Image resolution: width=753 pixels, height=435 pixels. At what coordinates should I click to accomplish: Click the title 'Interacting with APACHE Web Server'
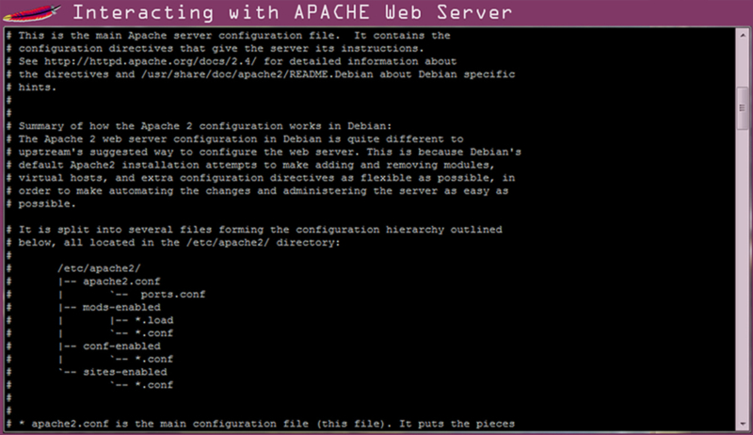tap(293, 12)
